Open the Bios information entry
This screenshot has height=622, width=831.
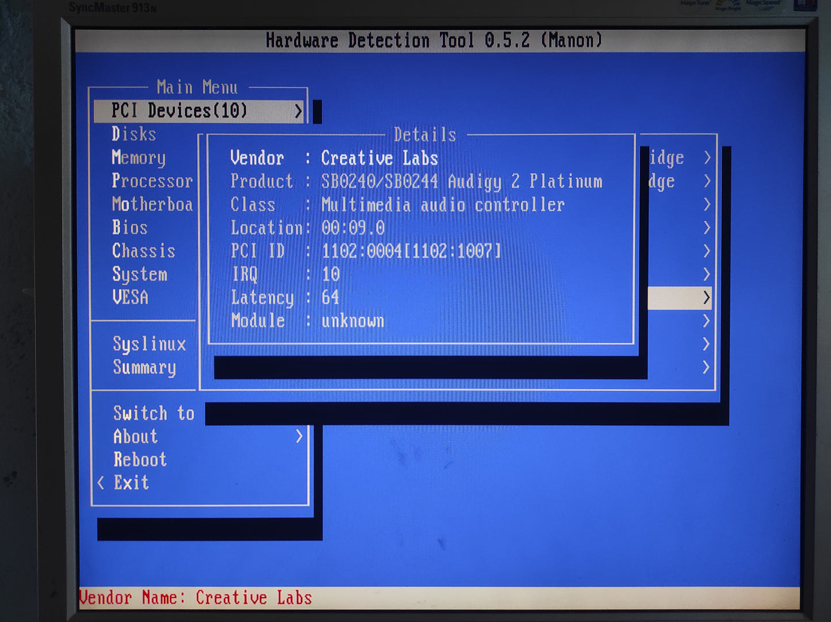[x=130, y=228]
